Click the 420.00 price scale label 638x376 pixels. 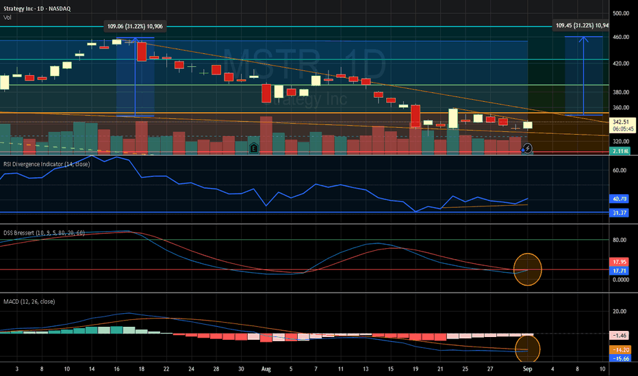pos(621,64)
